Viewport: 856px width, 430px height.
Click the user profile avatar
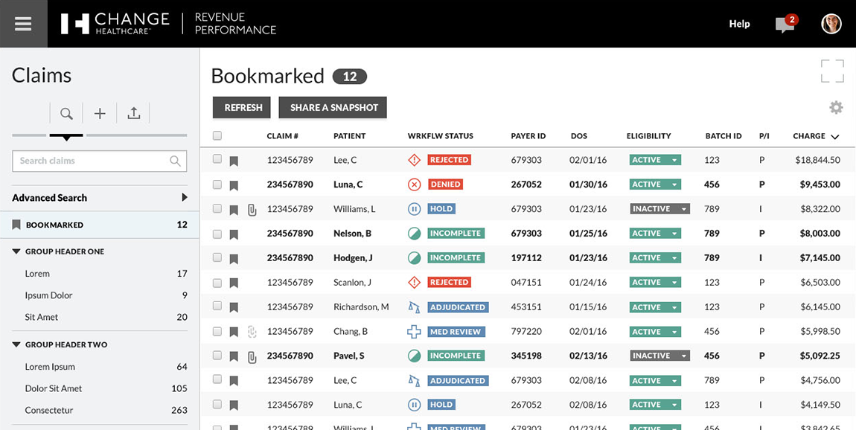(831, 24)
